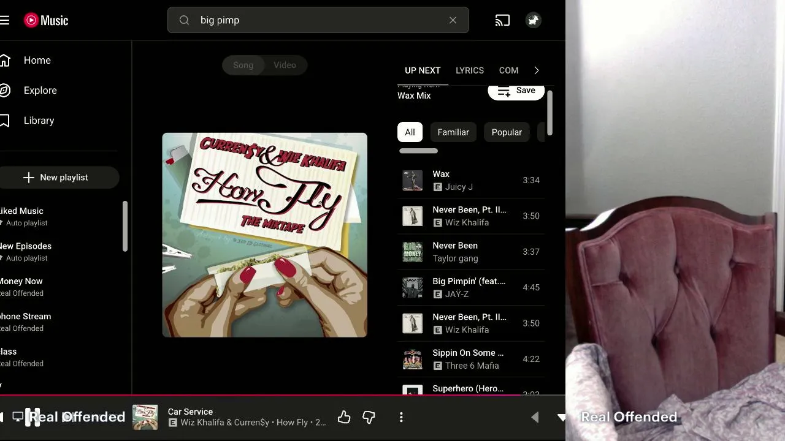
Task: Open the account avatar menu
Action: tap(533, 20)
